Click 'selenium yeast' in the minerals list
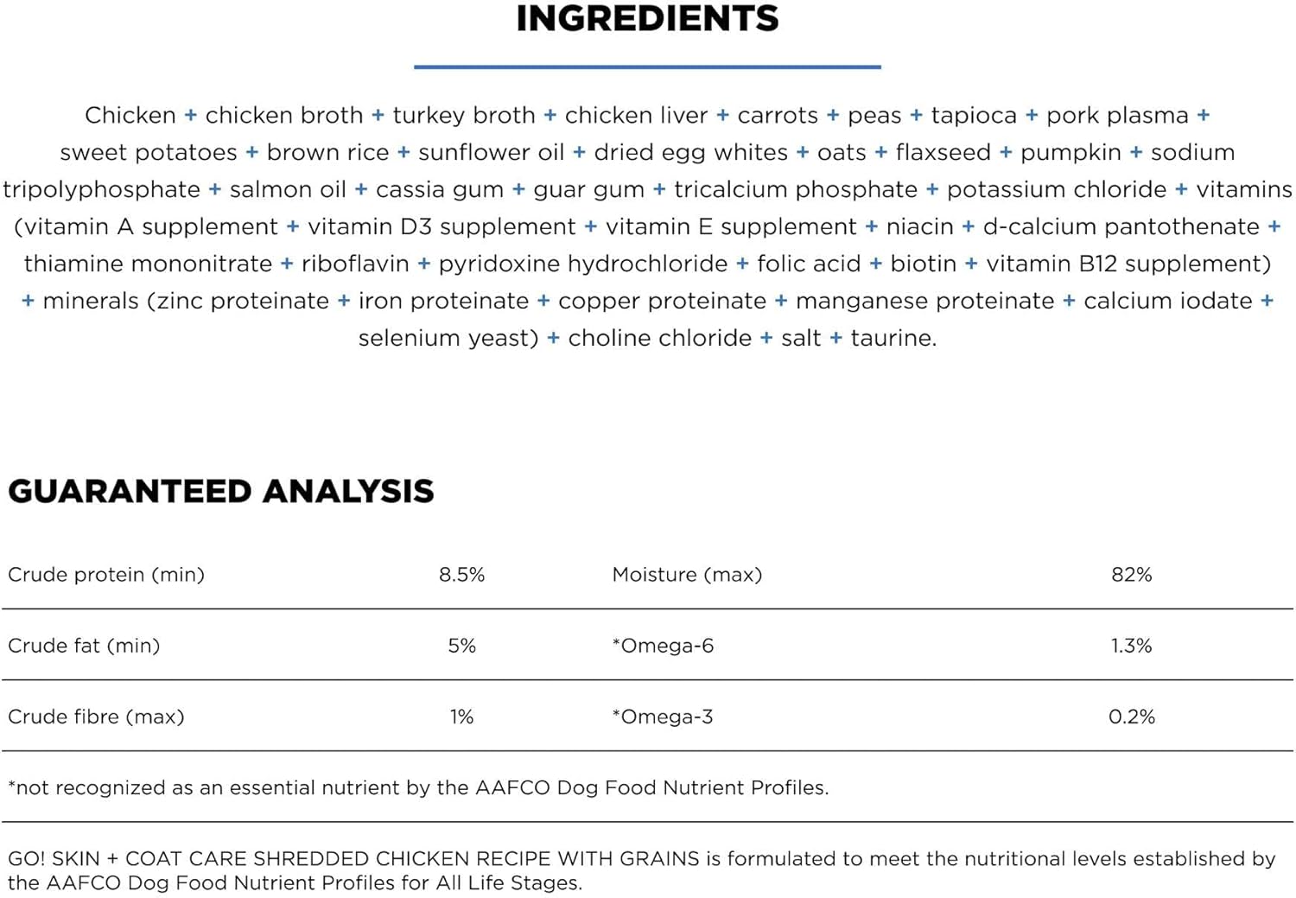This screenshot has width=1296, height=898. coord(448,338)
